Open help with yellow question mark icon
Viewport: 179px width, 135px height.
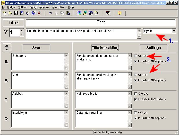[x=120, y=13]
